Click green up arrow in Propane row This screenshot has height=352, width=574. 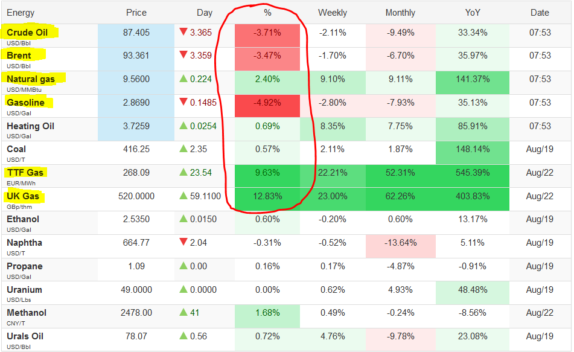point(183,266)
